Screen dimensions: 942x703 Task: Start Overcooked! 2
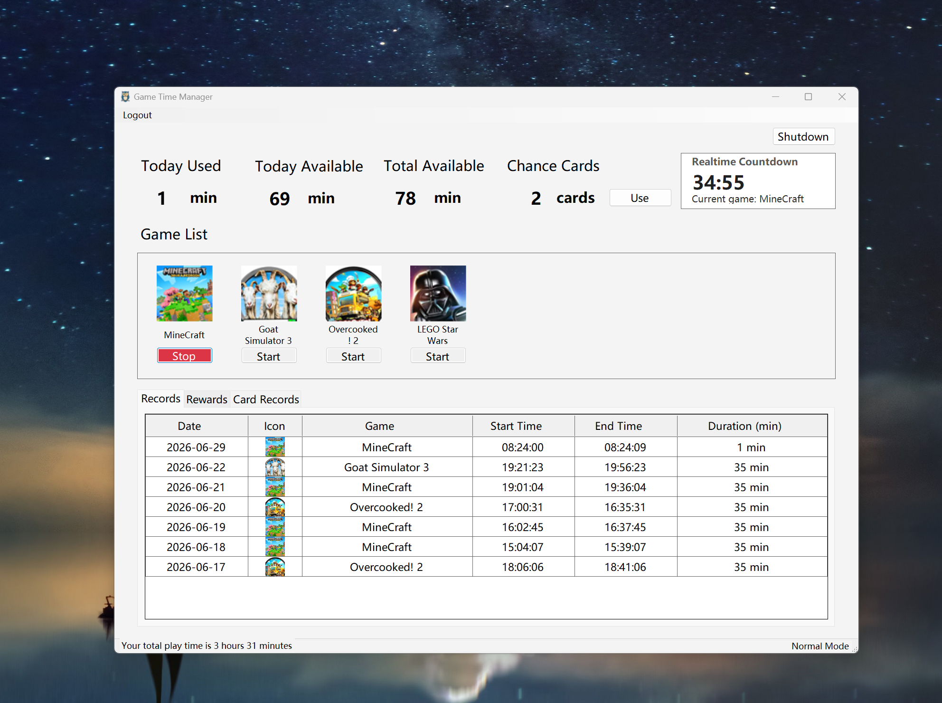click(x=354, y=356)
